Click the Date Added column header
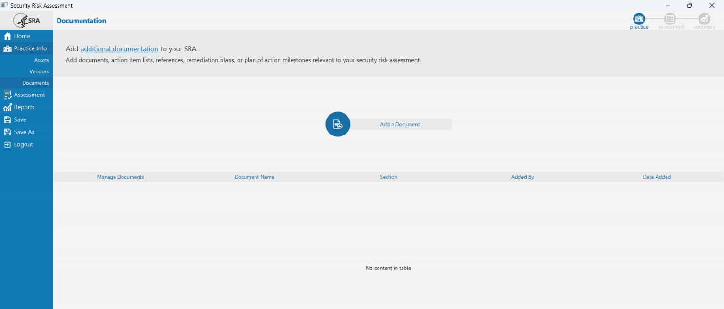 [657, 177]
